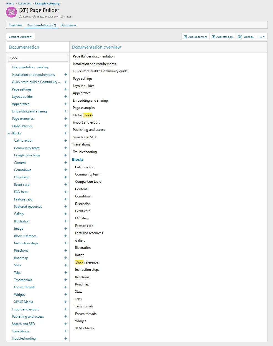Click the plus icon beside Installation and requirements
This screenshot has height=346, width=273.
(x=66, y=74)
